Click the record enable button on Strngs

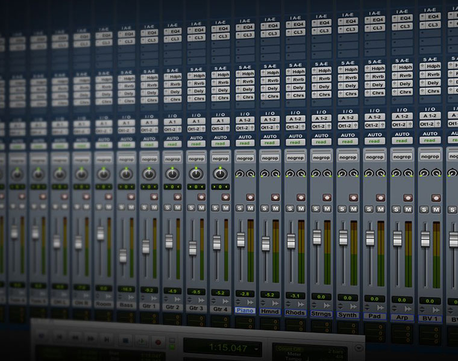[x=327, y=197]
